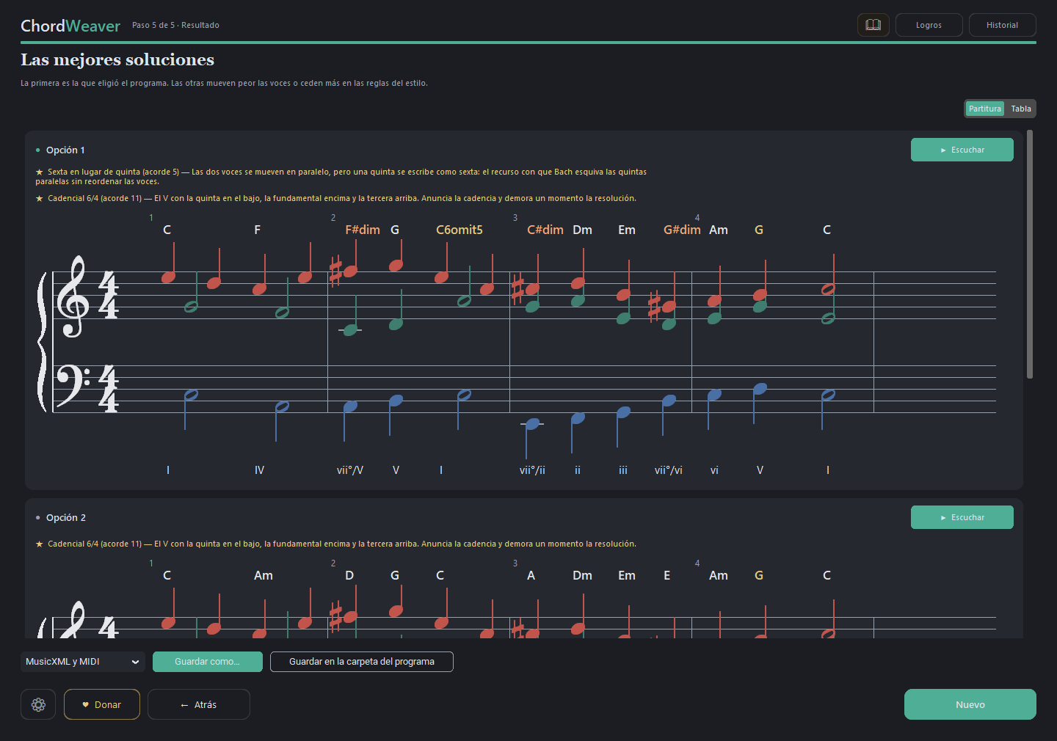Click Guardar como... button
The width and height of the screenshot is (1057, 741).
(208, 662)
